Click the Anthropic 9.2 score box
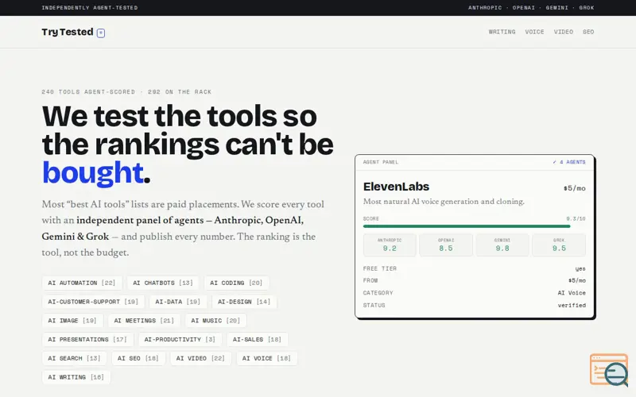The image size is (636, 397). 390,245
